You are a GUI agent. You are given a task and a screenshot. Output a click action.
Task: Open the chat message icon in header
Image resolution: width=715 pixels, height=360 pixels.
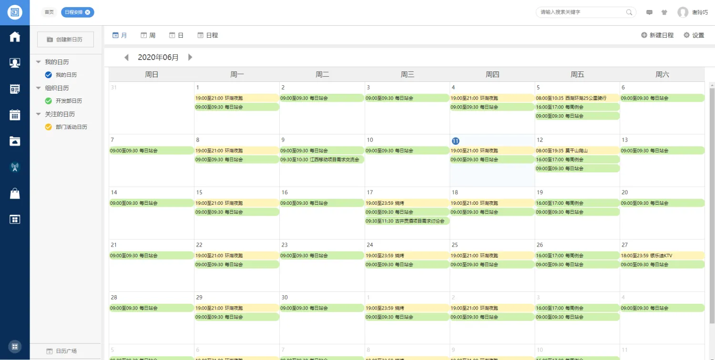point(649,12)
